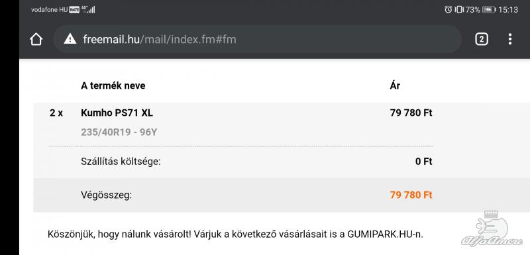The image size is (530, 255).
Task: Click the 235/40R19 - 96Y tire size text
Action: [x=119, y=132]
